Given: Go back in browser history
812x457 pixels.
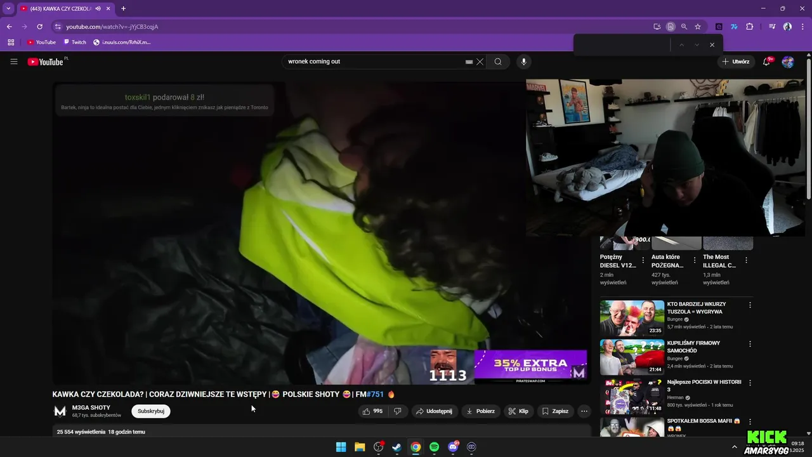Looking at the screenshot, I should pyautogui.click(x=9, y=27).
